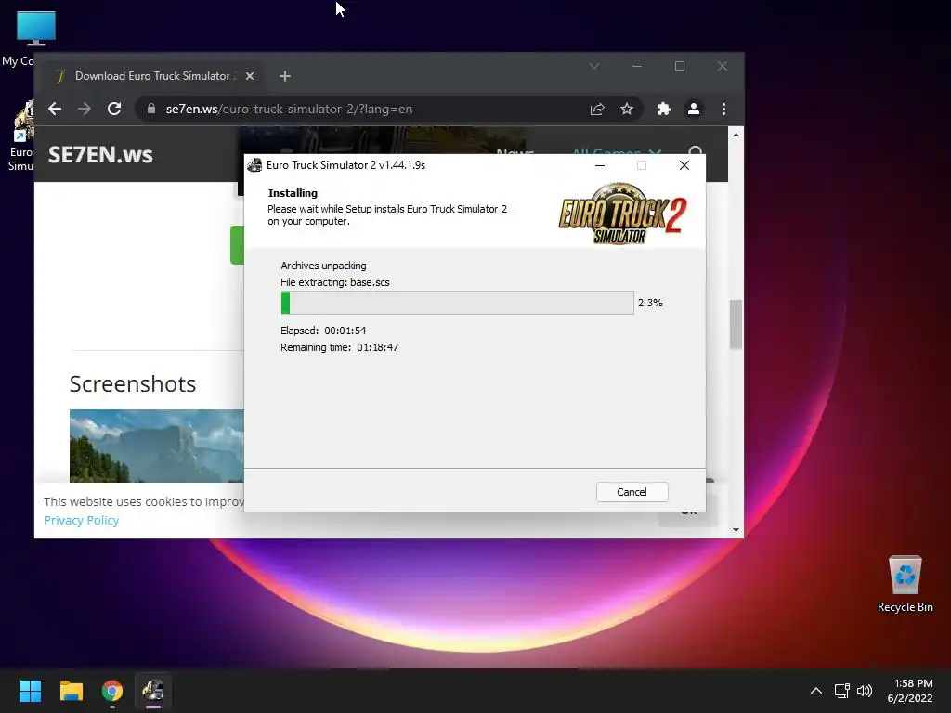Open Chrome tab search chevron
The image size is (951, 713).
coord(594,66)
